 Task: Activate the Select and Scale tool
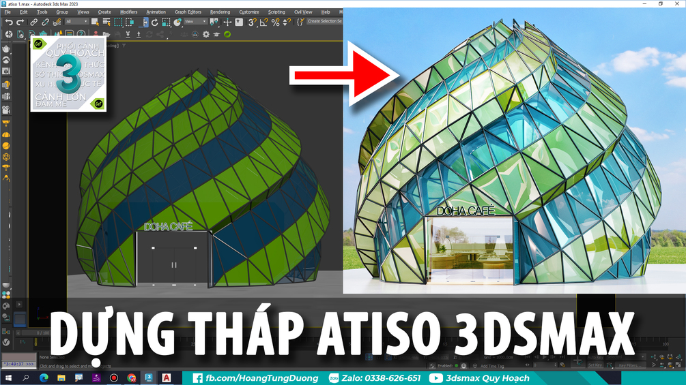tap(166, 22)
